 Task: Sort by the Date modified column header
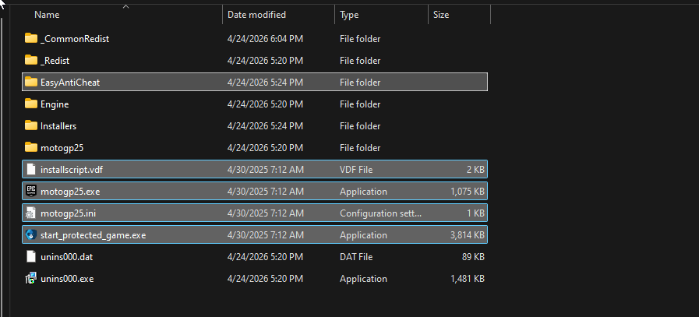tap(256, 15)
